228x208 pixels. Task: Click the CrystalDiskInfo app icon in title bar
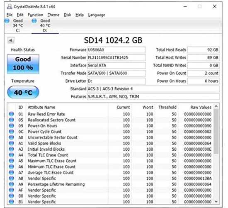click(10, 7)
